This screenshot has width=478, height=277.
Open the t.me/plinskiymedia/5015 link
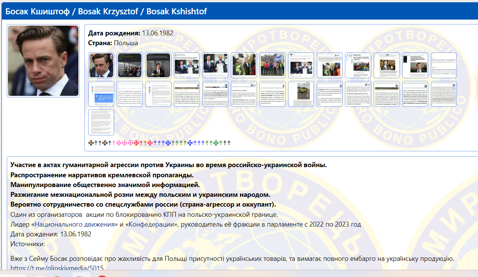pos(57,268)
